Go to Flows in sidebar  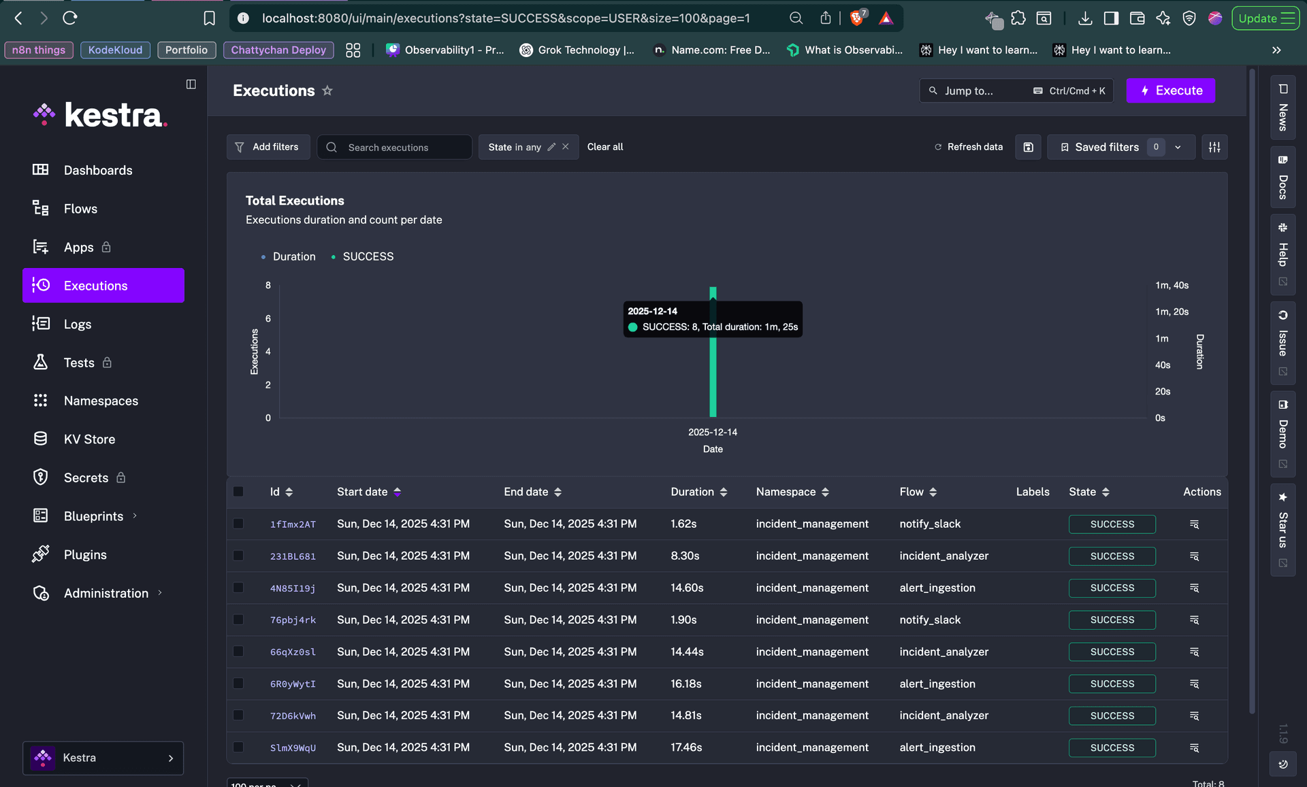point(80,209)
